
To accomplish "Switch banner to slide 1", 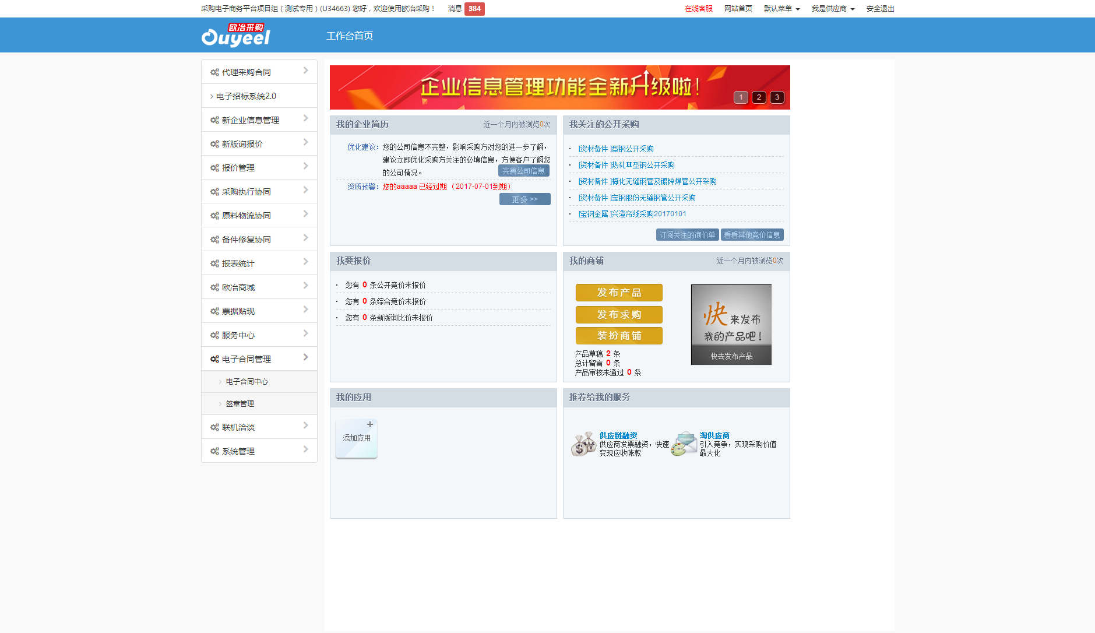I will pyautogui.click(x=741, y=97).
